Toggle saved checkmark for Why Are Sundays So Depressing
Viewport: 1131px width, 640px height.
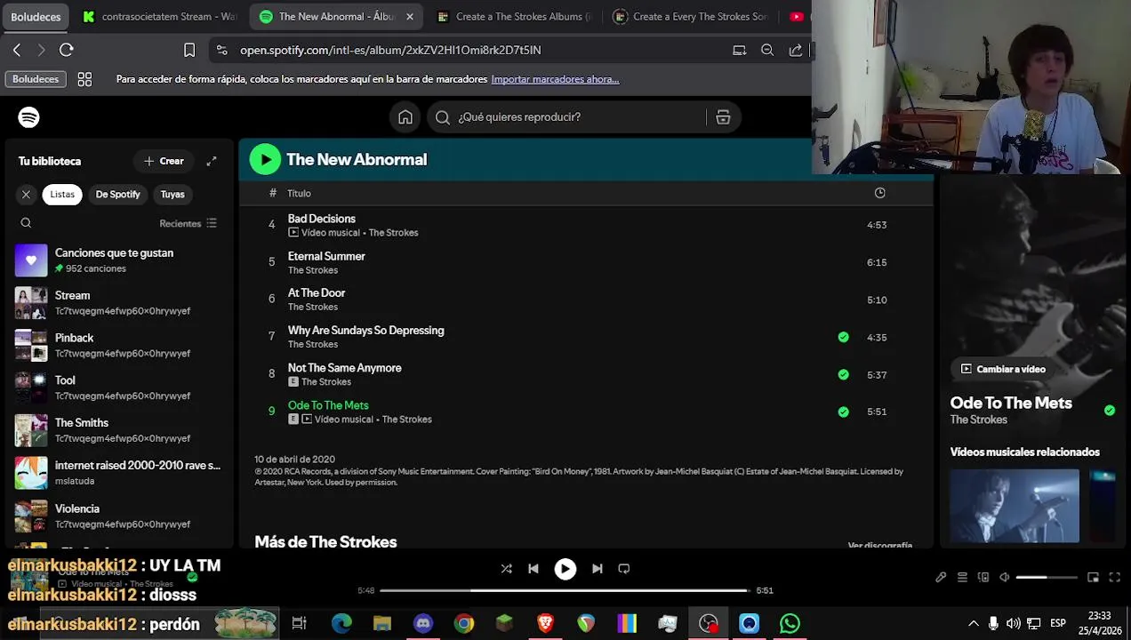tap(843, 337)
